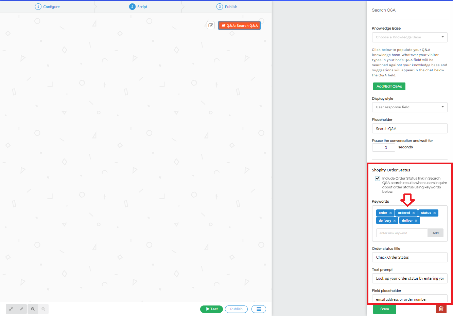Select the Q&A: Search Q&A node
The image size is (453, 316).
point(239,25)
